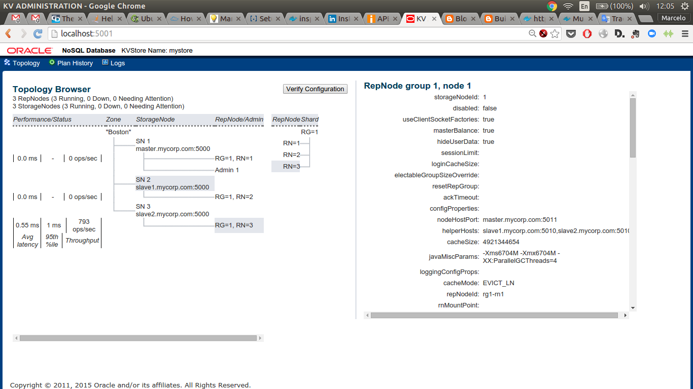Click the details panel vertical scrollbar thumb

pos(633,128)
